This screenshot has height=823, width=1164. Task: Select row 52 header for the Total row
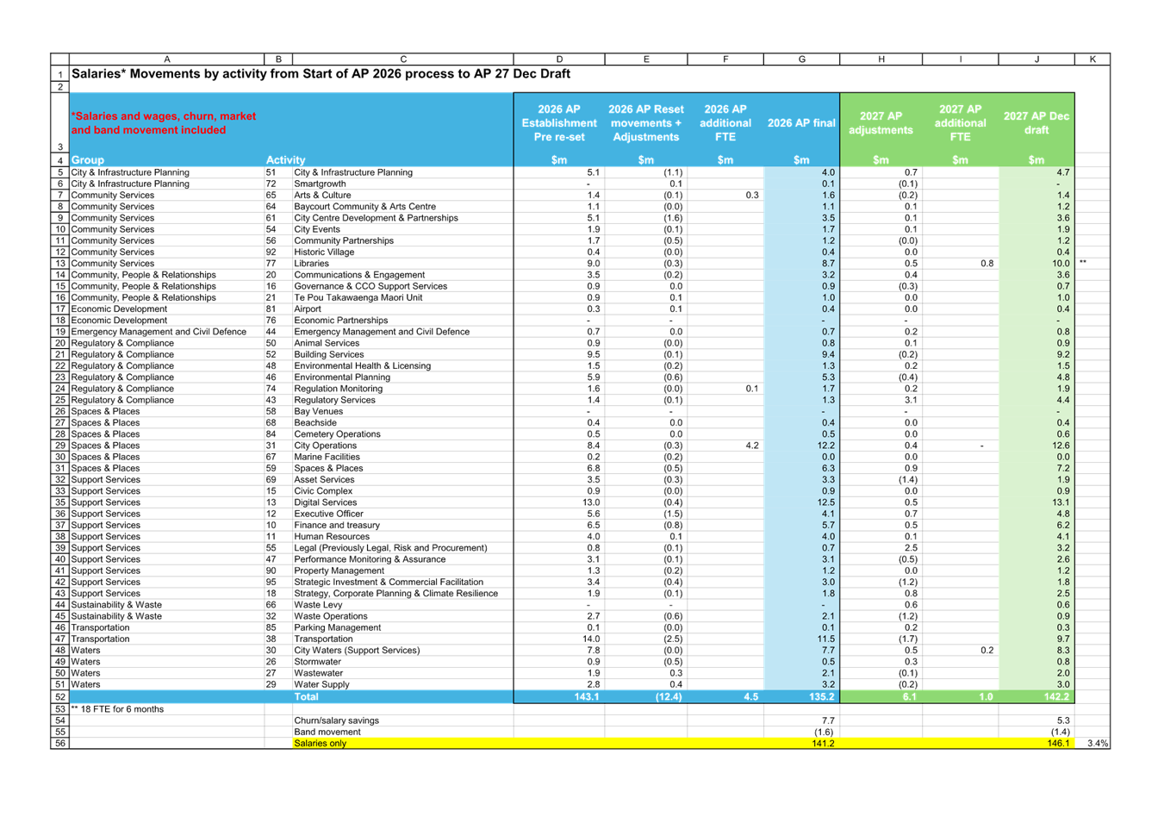(60, 696)
